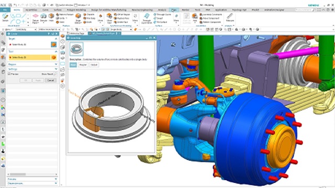Open the Polygon Modeling tab

coord(76,10)
